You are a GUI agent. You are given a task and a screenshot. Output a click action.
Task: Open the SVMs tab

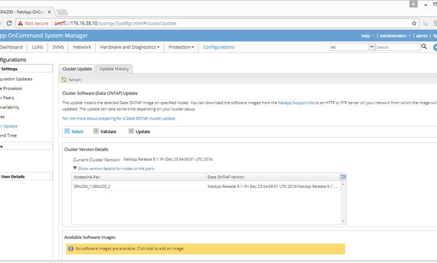click(58, 47)
